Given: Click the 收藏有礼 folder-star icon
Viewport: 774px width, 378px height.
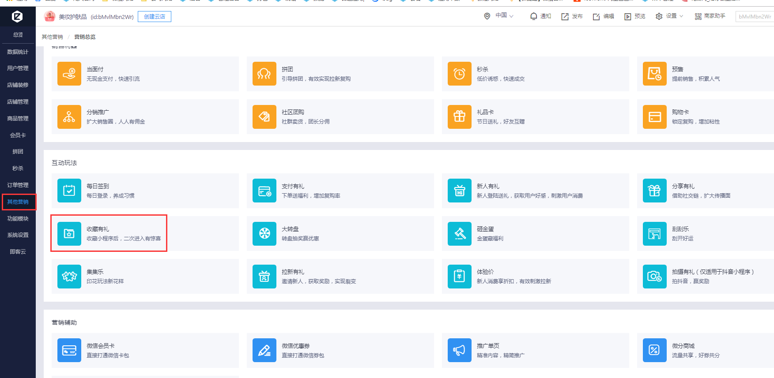Looking at the screenshot, I should point(69,234).
